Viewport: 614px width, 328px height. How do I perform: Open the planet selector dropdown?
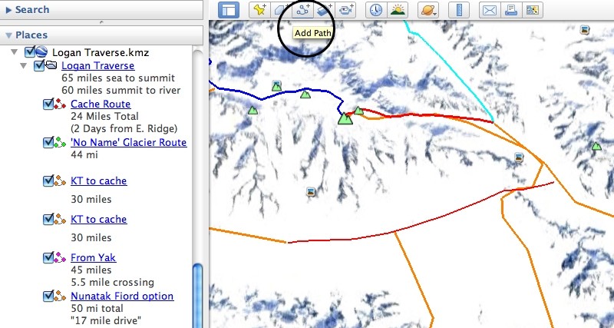click(x=426, y=10)
